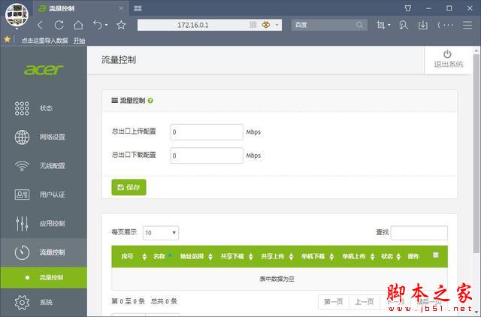Sort table by 状态 column

pos(398,256)
